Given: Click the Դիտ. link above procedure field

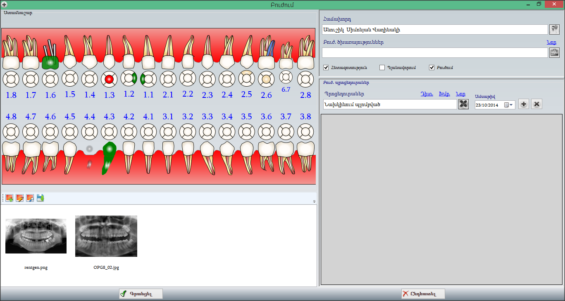Looking at the screenshot, I should [427, 94].
